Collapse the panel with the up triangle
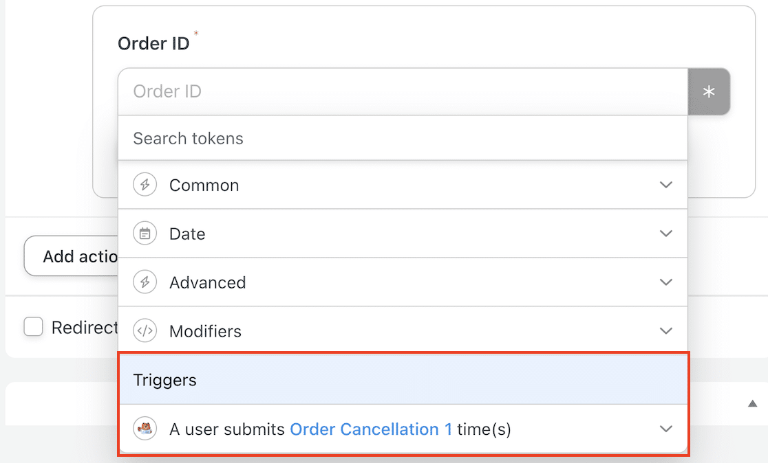Image resolution: width=768 pixels, height=463 pixels. coord(752,403)
